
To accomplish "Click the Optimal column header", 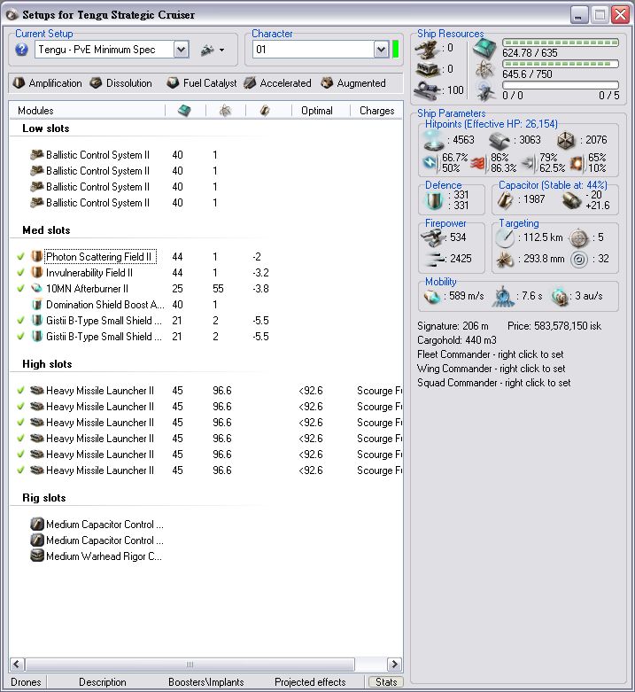I will [x=321, y=111].
